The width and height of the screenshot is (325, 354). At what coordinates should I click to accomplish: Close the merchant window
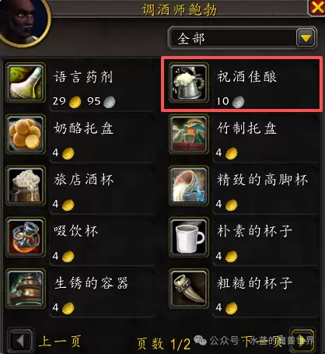pos(316,8)
